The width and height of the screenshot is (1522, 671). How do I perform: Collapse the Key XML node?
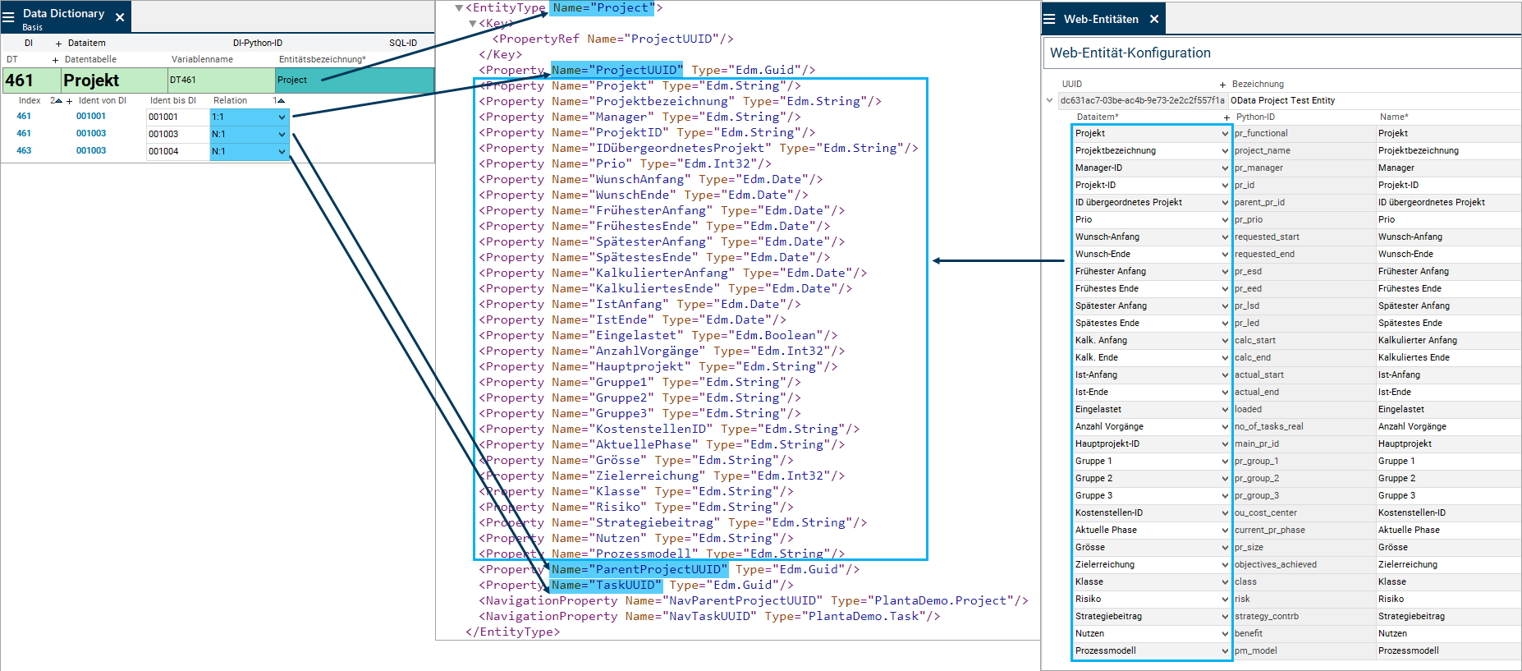point(472,24)
